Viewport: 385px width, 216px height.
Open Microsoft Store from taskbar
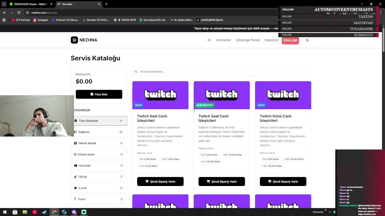click(15, 212)
